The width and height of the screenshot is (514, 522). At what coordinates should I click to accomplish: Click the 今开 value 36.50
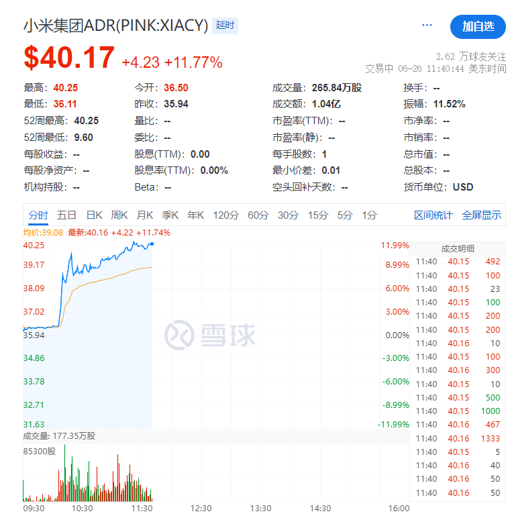click(x=176, y=88)
